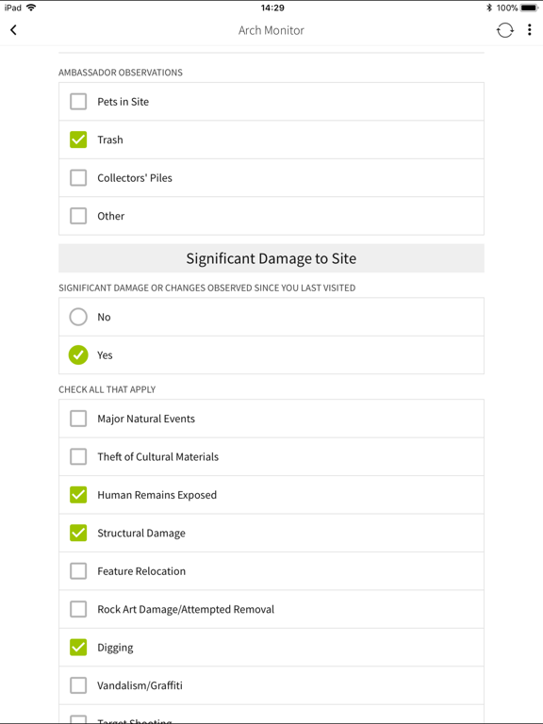This screenshot has width=543, height=724.
Task: Open the three-dot overflow menu
Action: click(x=529, y=30)
